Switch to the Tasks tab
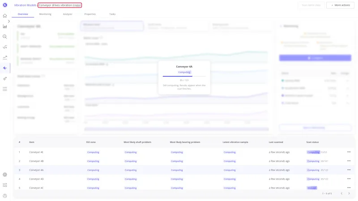Viewport: 358px width, 201px height. click(x=112, y=14)
